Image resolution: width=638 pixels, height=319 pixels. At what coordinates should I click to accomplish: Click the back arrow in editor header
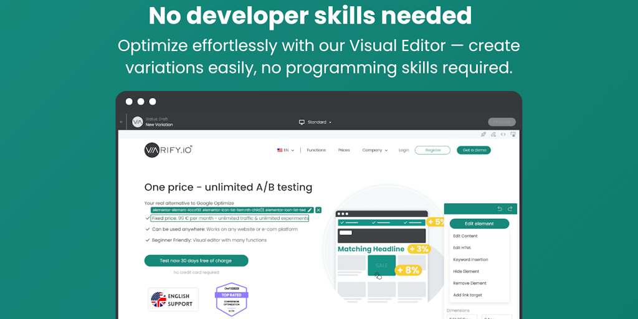(x=121, y=122)
